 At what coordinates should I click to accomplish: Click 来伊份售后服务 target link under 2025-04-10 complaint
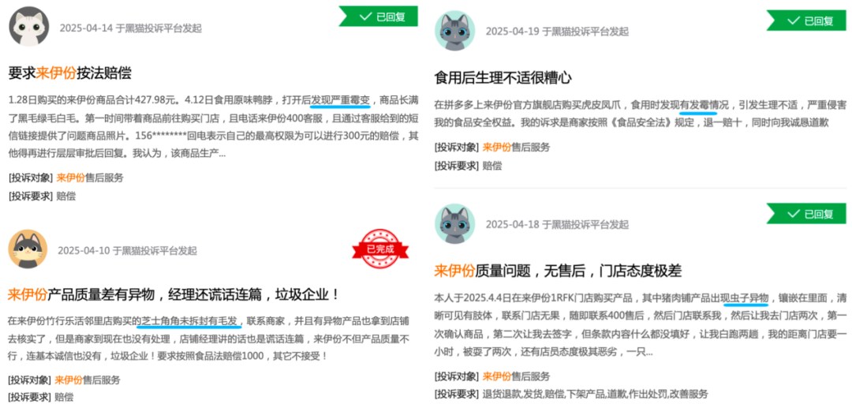[x=88, y=380]
